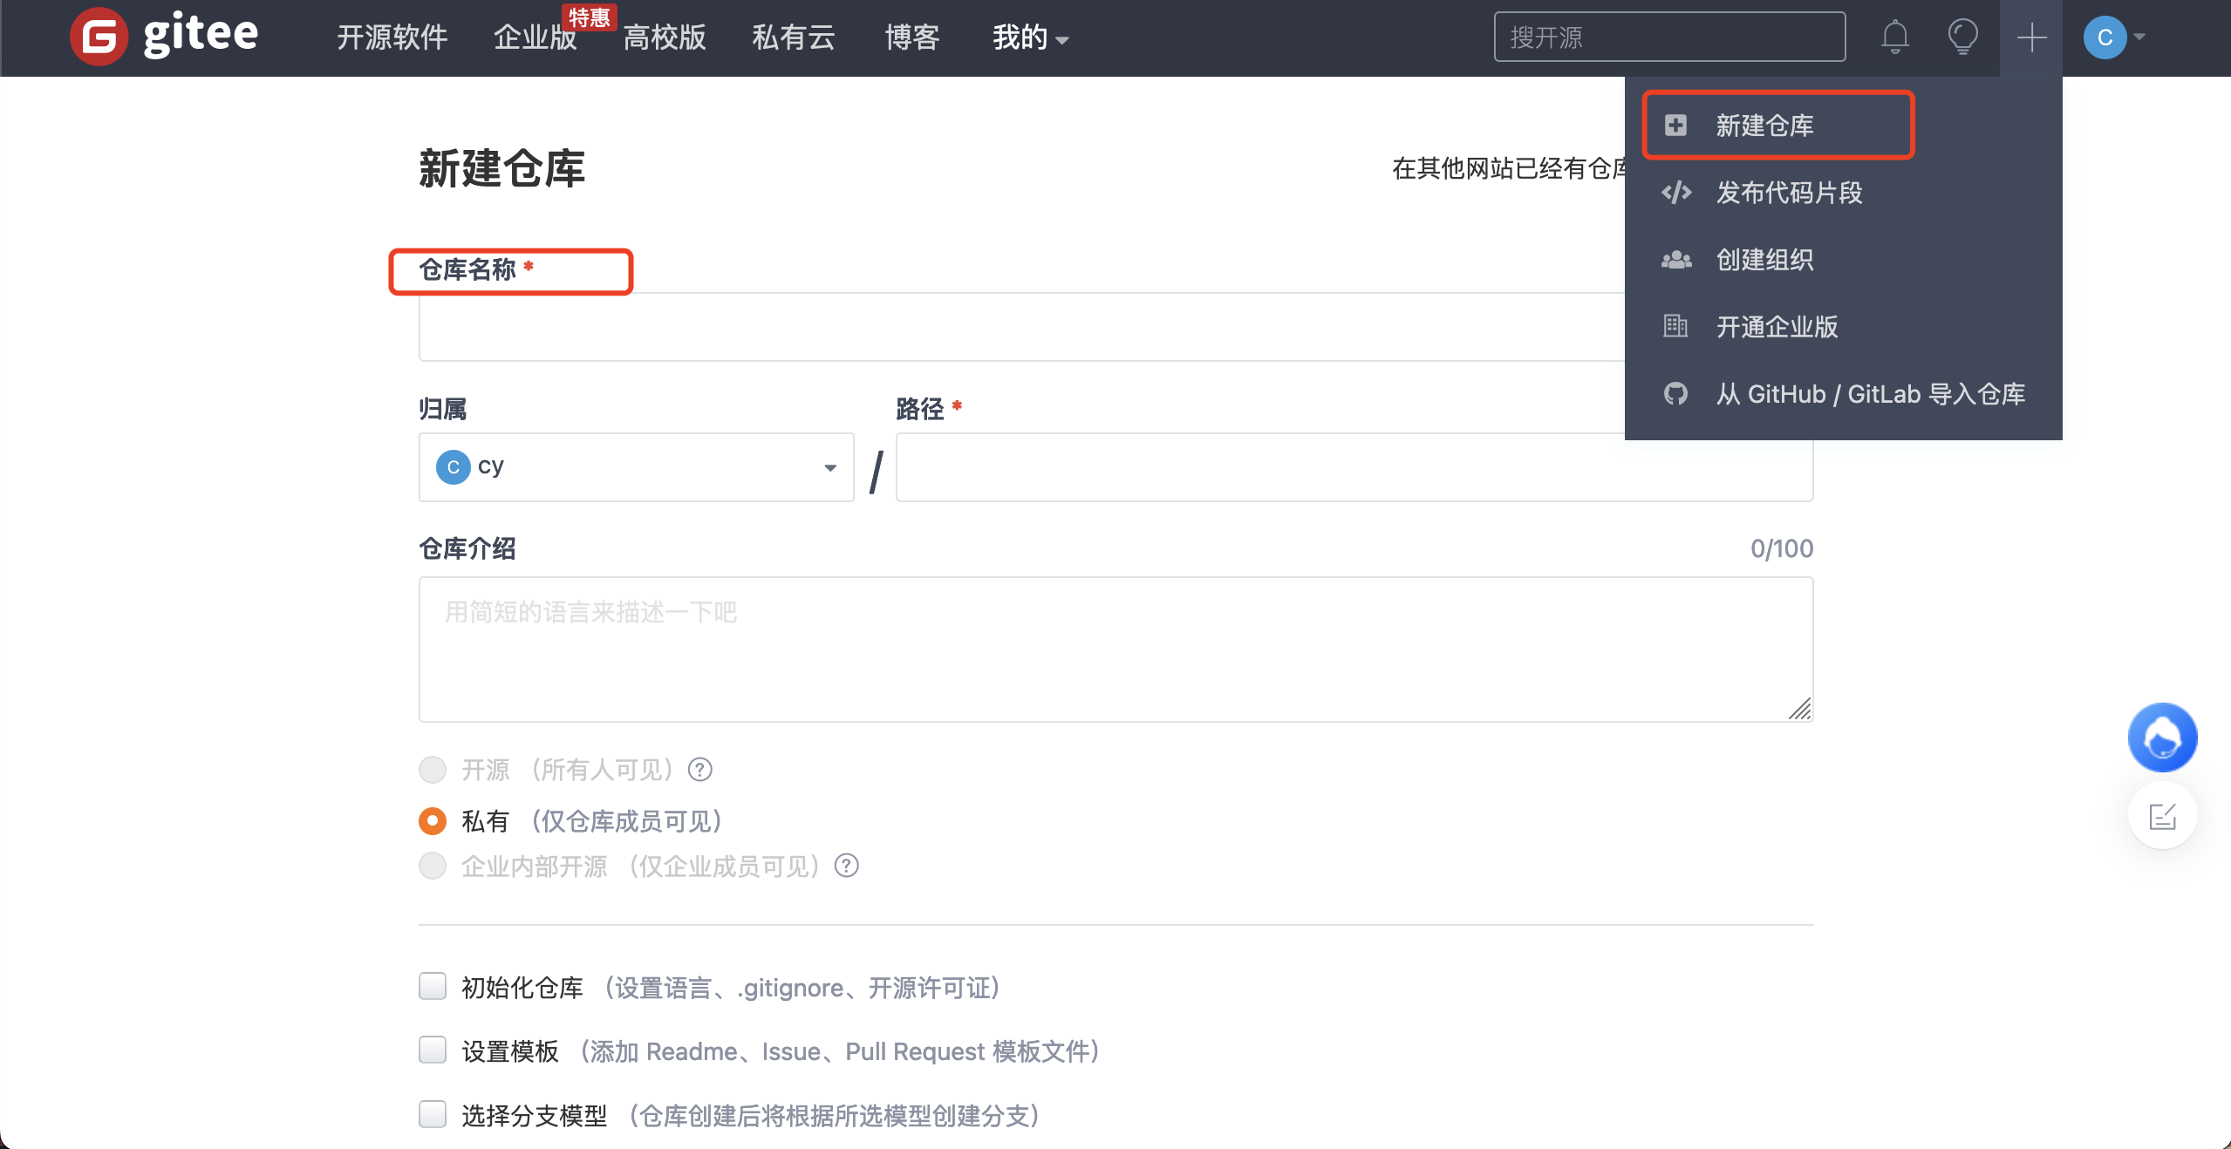Open the avatar account dropdown

(2114, 37)
